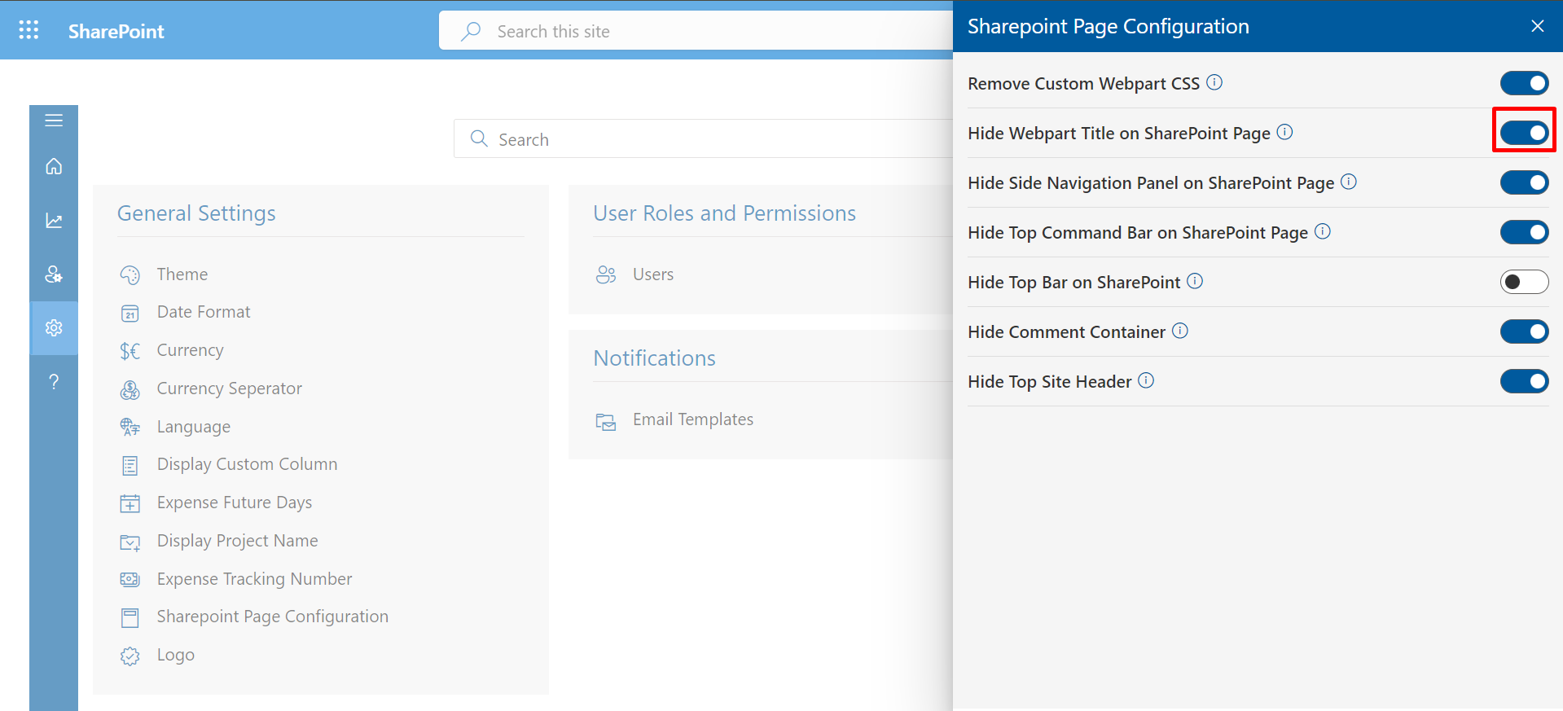This screenshot has width=1563, height=711.
Task: Click the hamburger menu icon in sidebar
Action: [54, 121]
